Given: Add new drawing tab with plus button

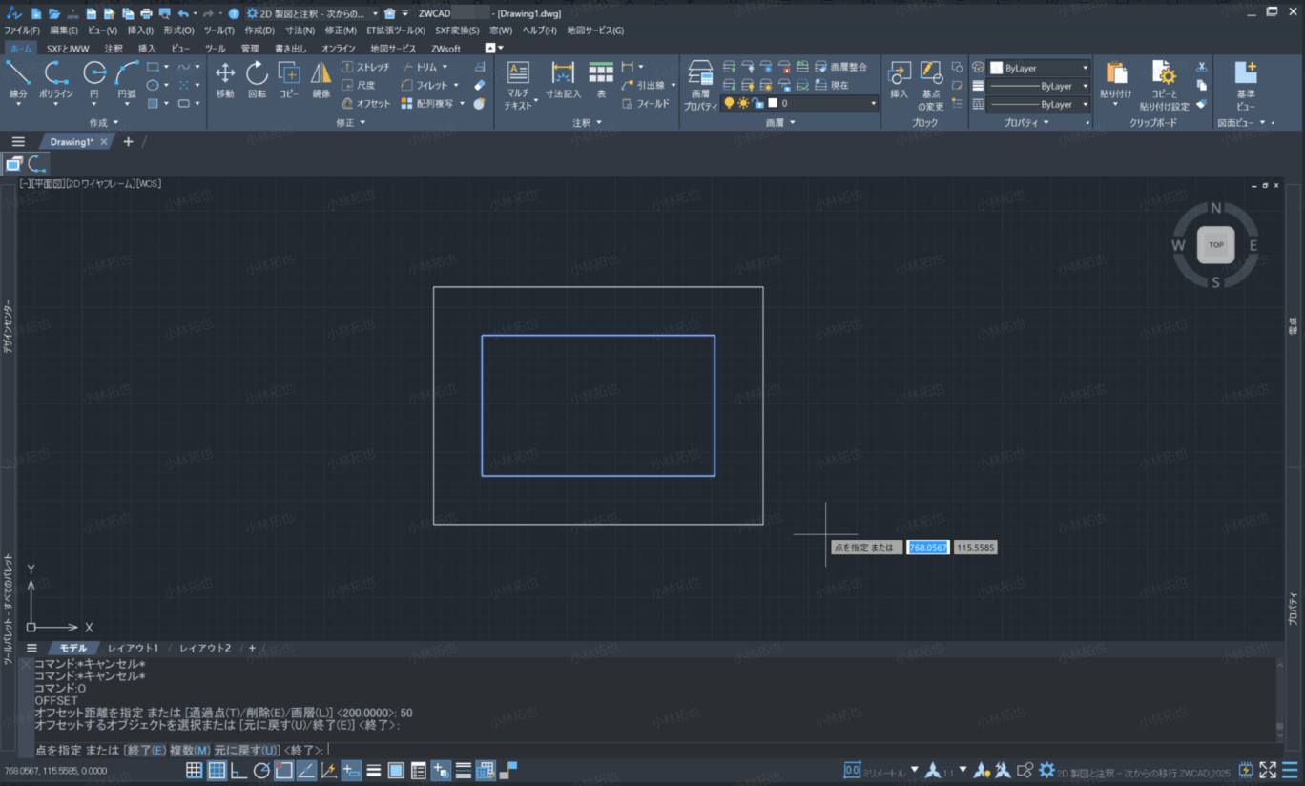Looking at the screenshot, I should (128, 141).
